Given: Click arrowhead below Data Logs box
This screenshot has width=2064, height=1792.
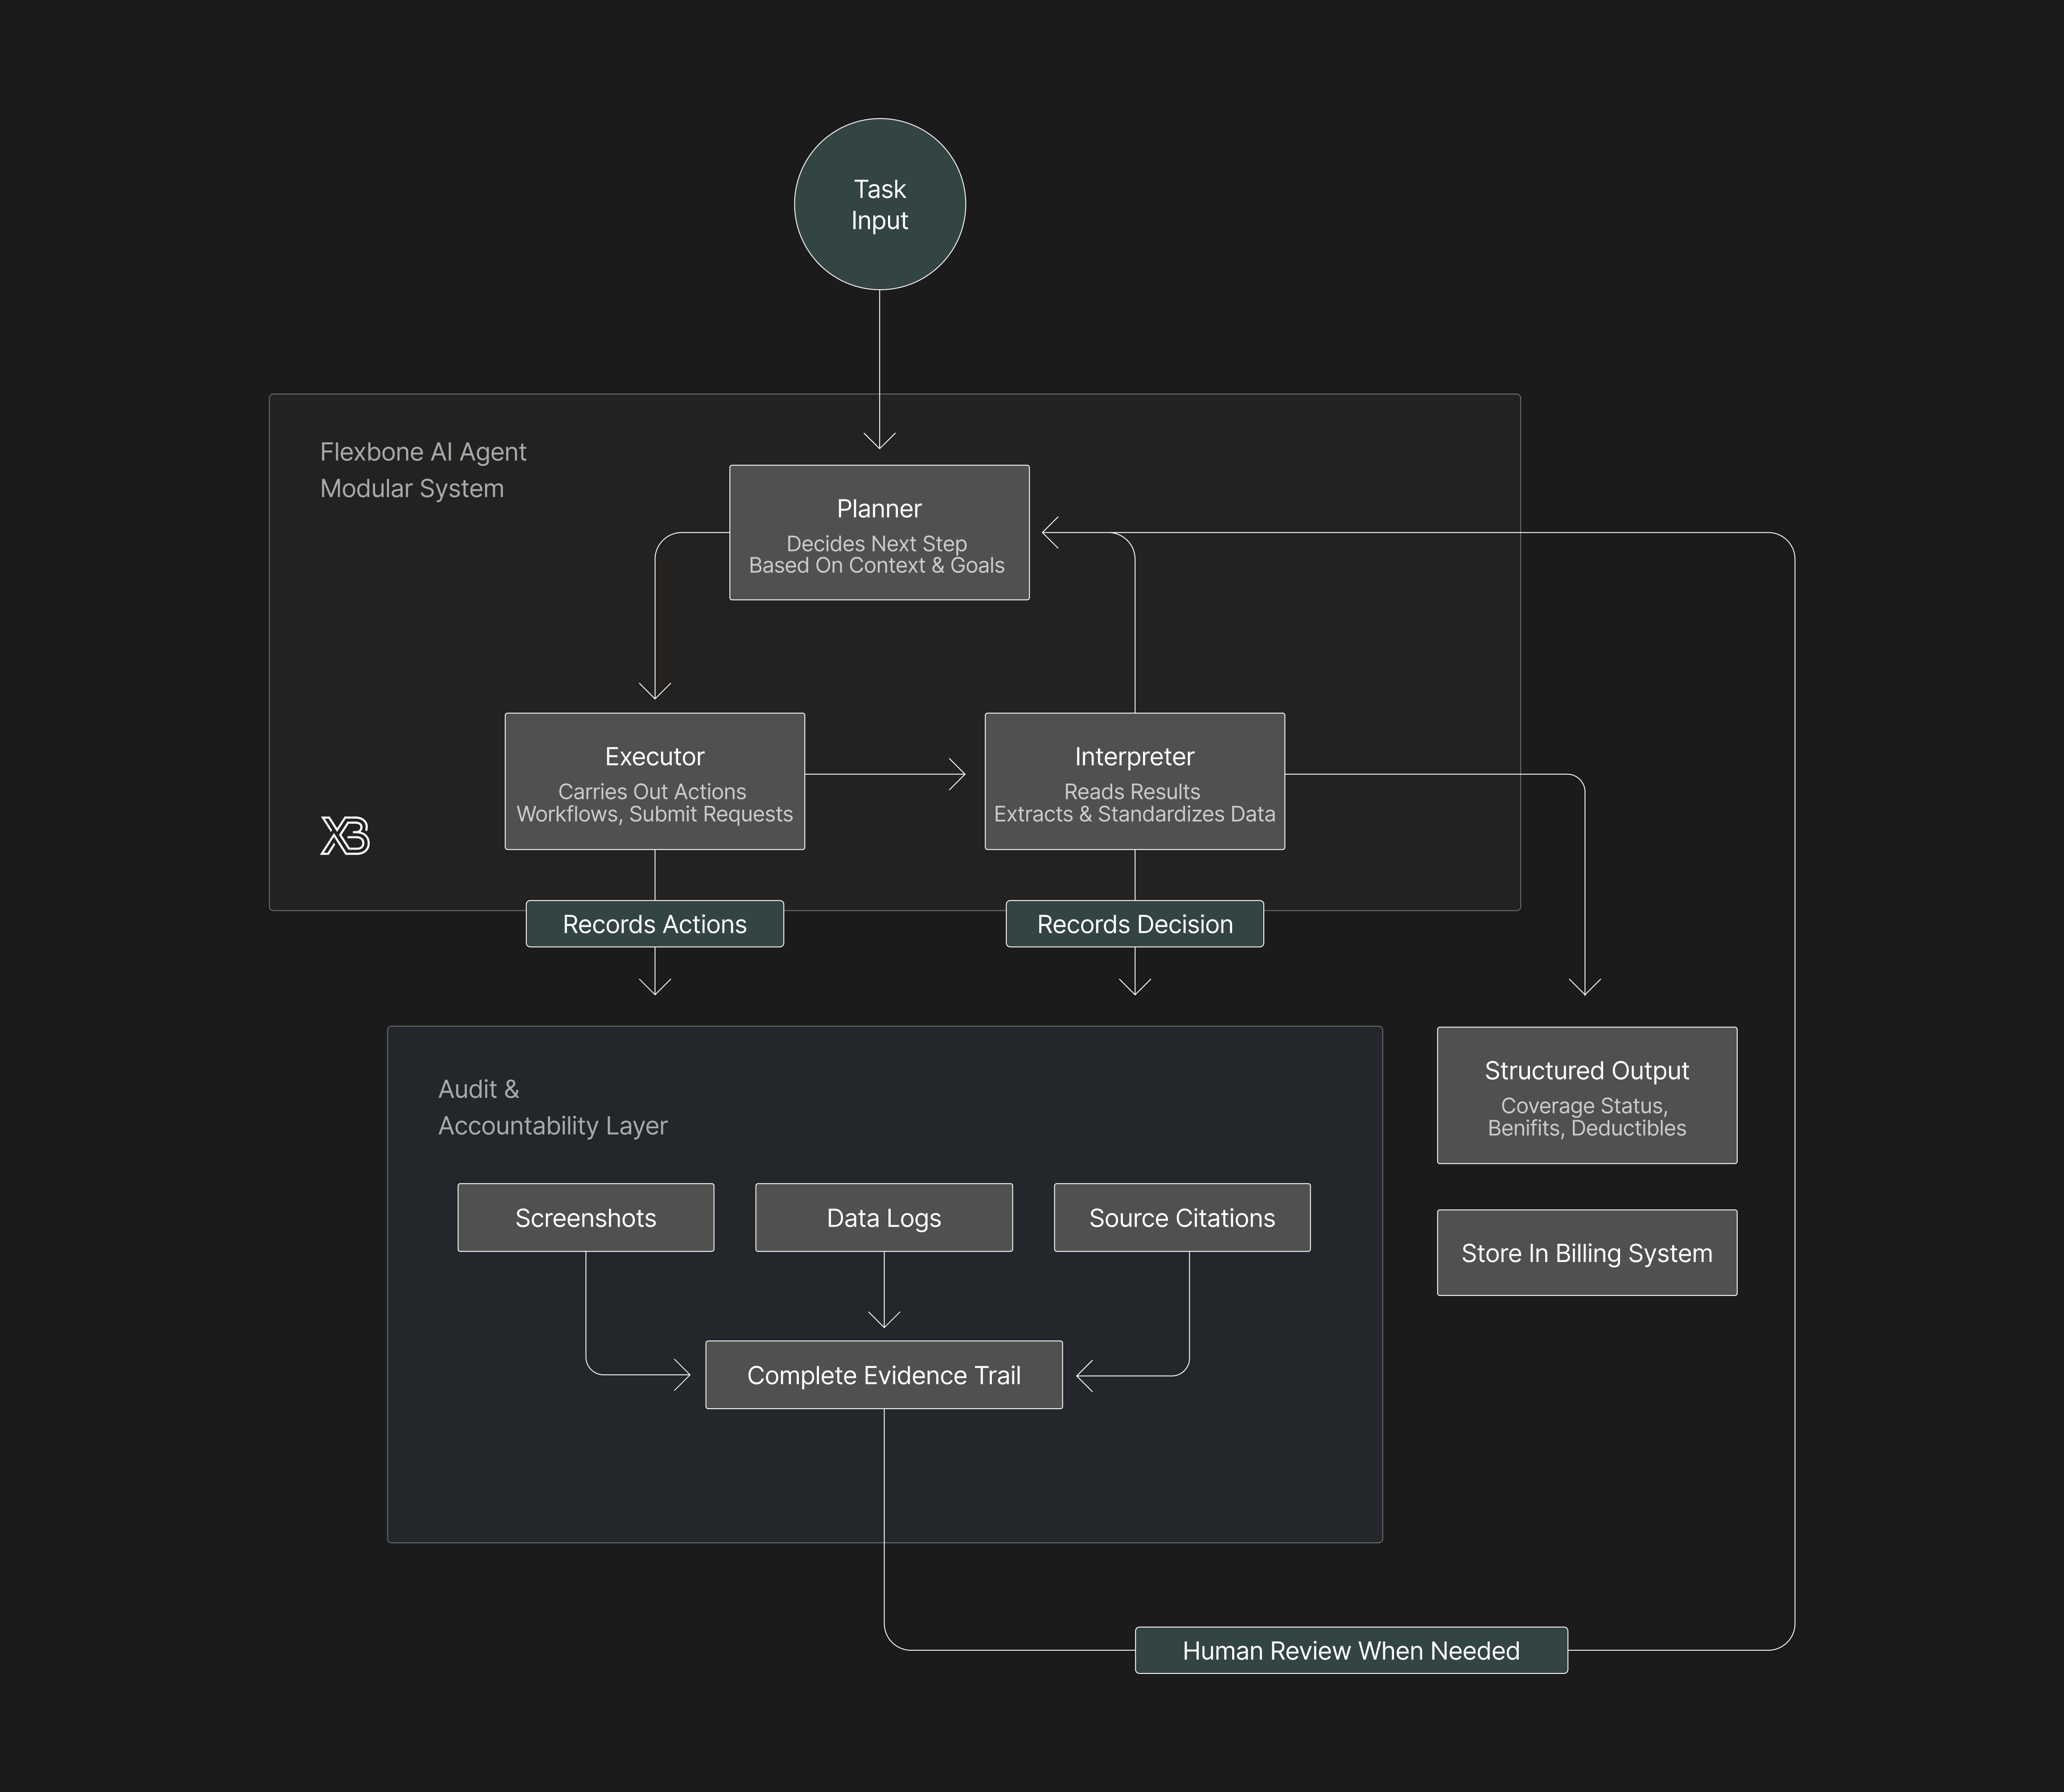Looking at the screenshot, I should click(x=884, y=1320).
